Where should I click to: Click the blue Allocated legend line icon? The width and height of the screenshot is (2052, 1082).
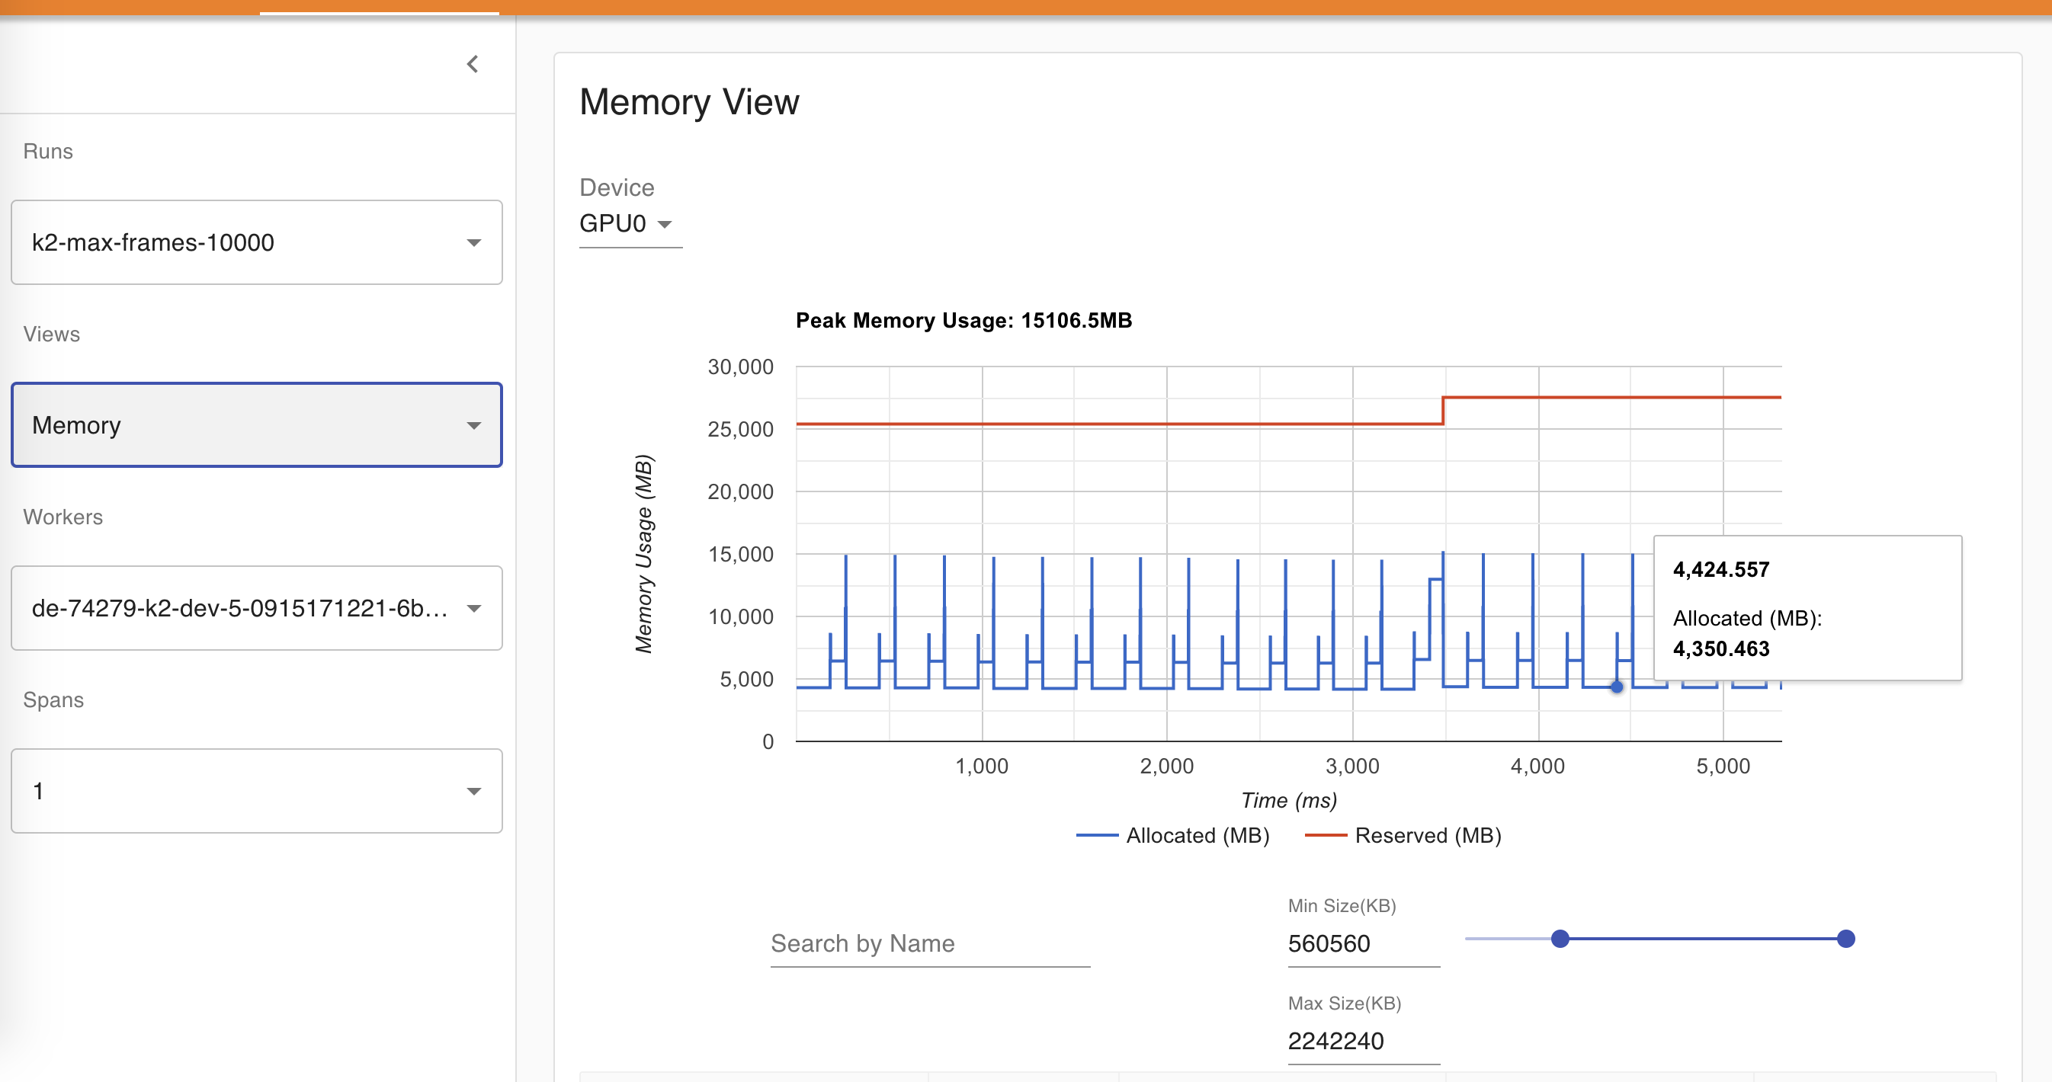(1097, 835)
